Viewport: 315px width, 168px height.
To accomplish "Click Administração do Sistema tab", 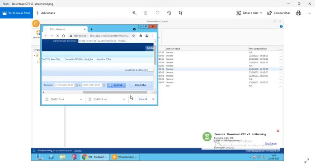I will pyautogui.click(x=65, y=41).
